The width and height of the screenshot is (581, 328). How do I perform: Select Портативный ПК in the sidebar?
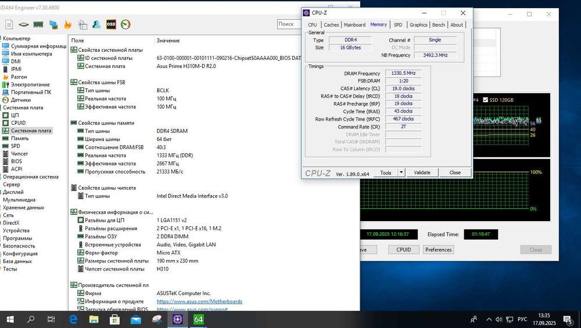(31, 92)
